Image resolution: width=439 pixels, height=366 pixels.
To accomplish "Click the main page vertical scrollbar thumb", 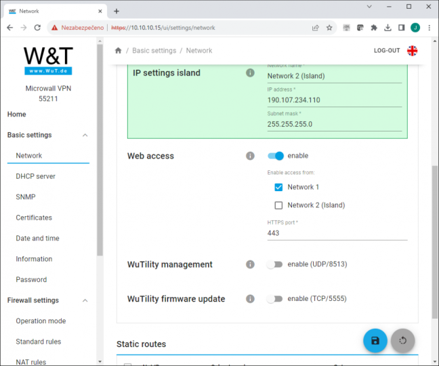I will (x=434, y=242).
